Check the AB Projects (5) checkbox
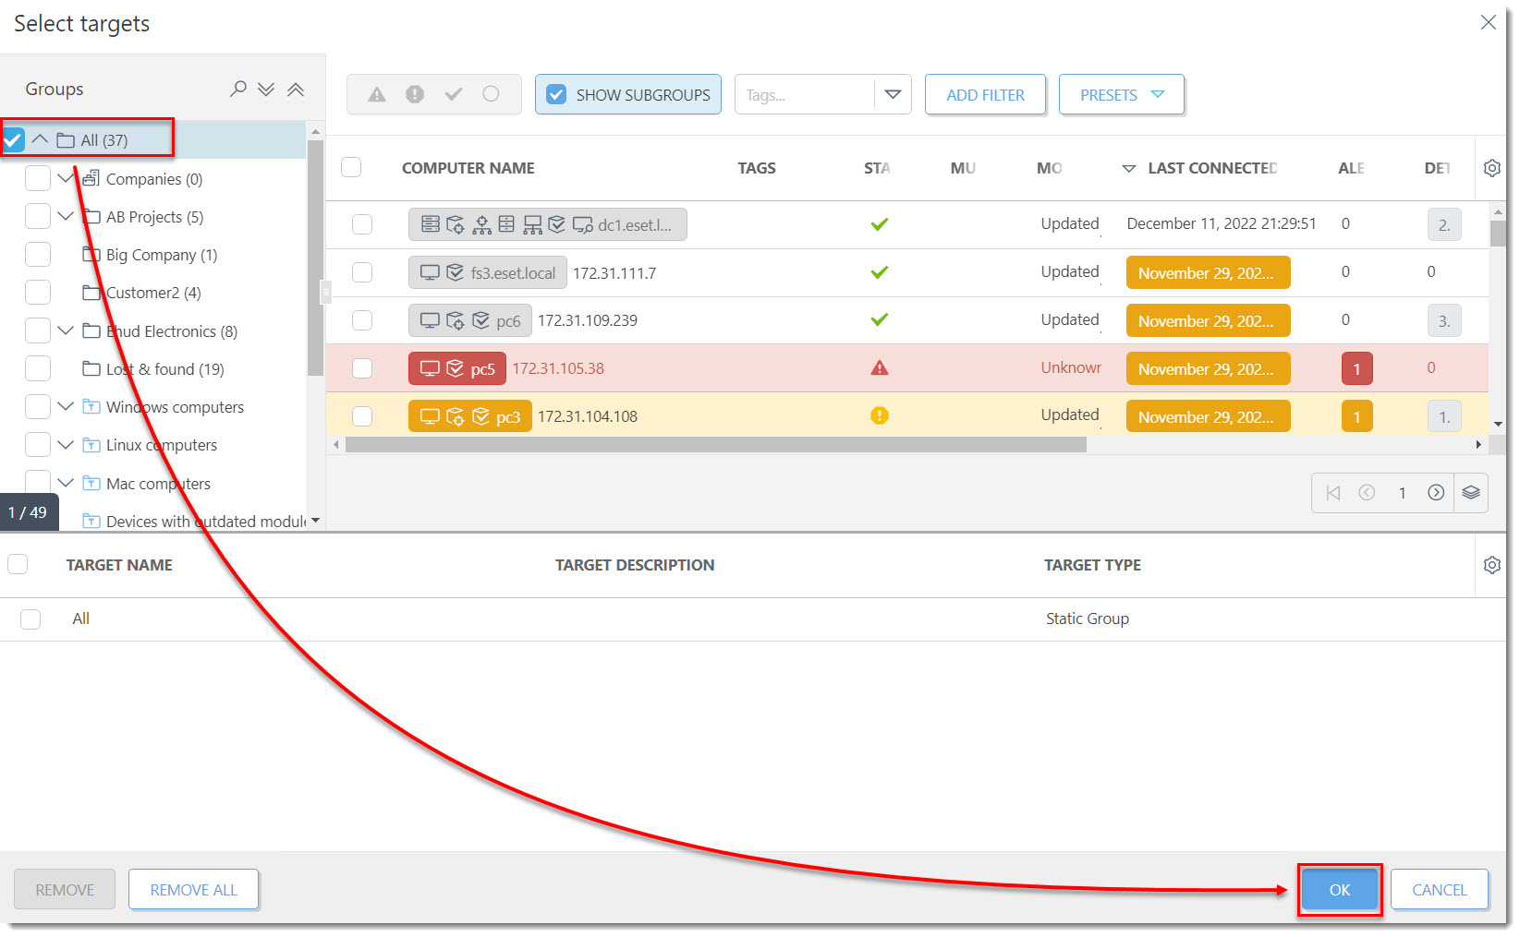Image resolution: width=1520 pixels, height=937 pixels. (x=38, y=216)
